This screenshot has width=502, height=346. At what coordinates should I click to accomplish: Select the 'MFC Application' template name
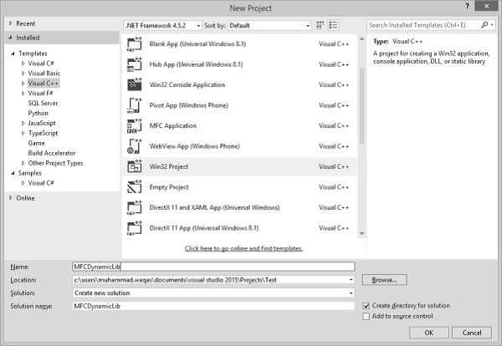pyautogui.click(x=173, y=126)
